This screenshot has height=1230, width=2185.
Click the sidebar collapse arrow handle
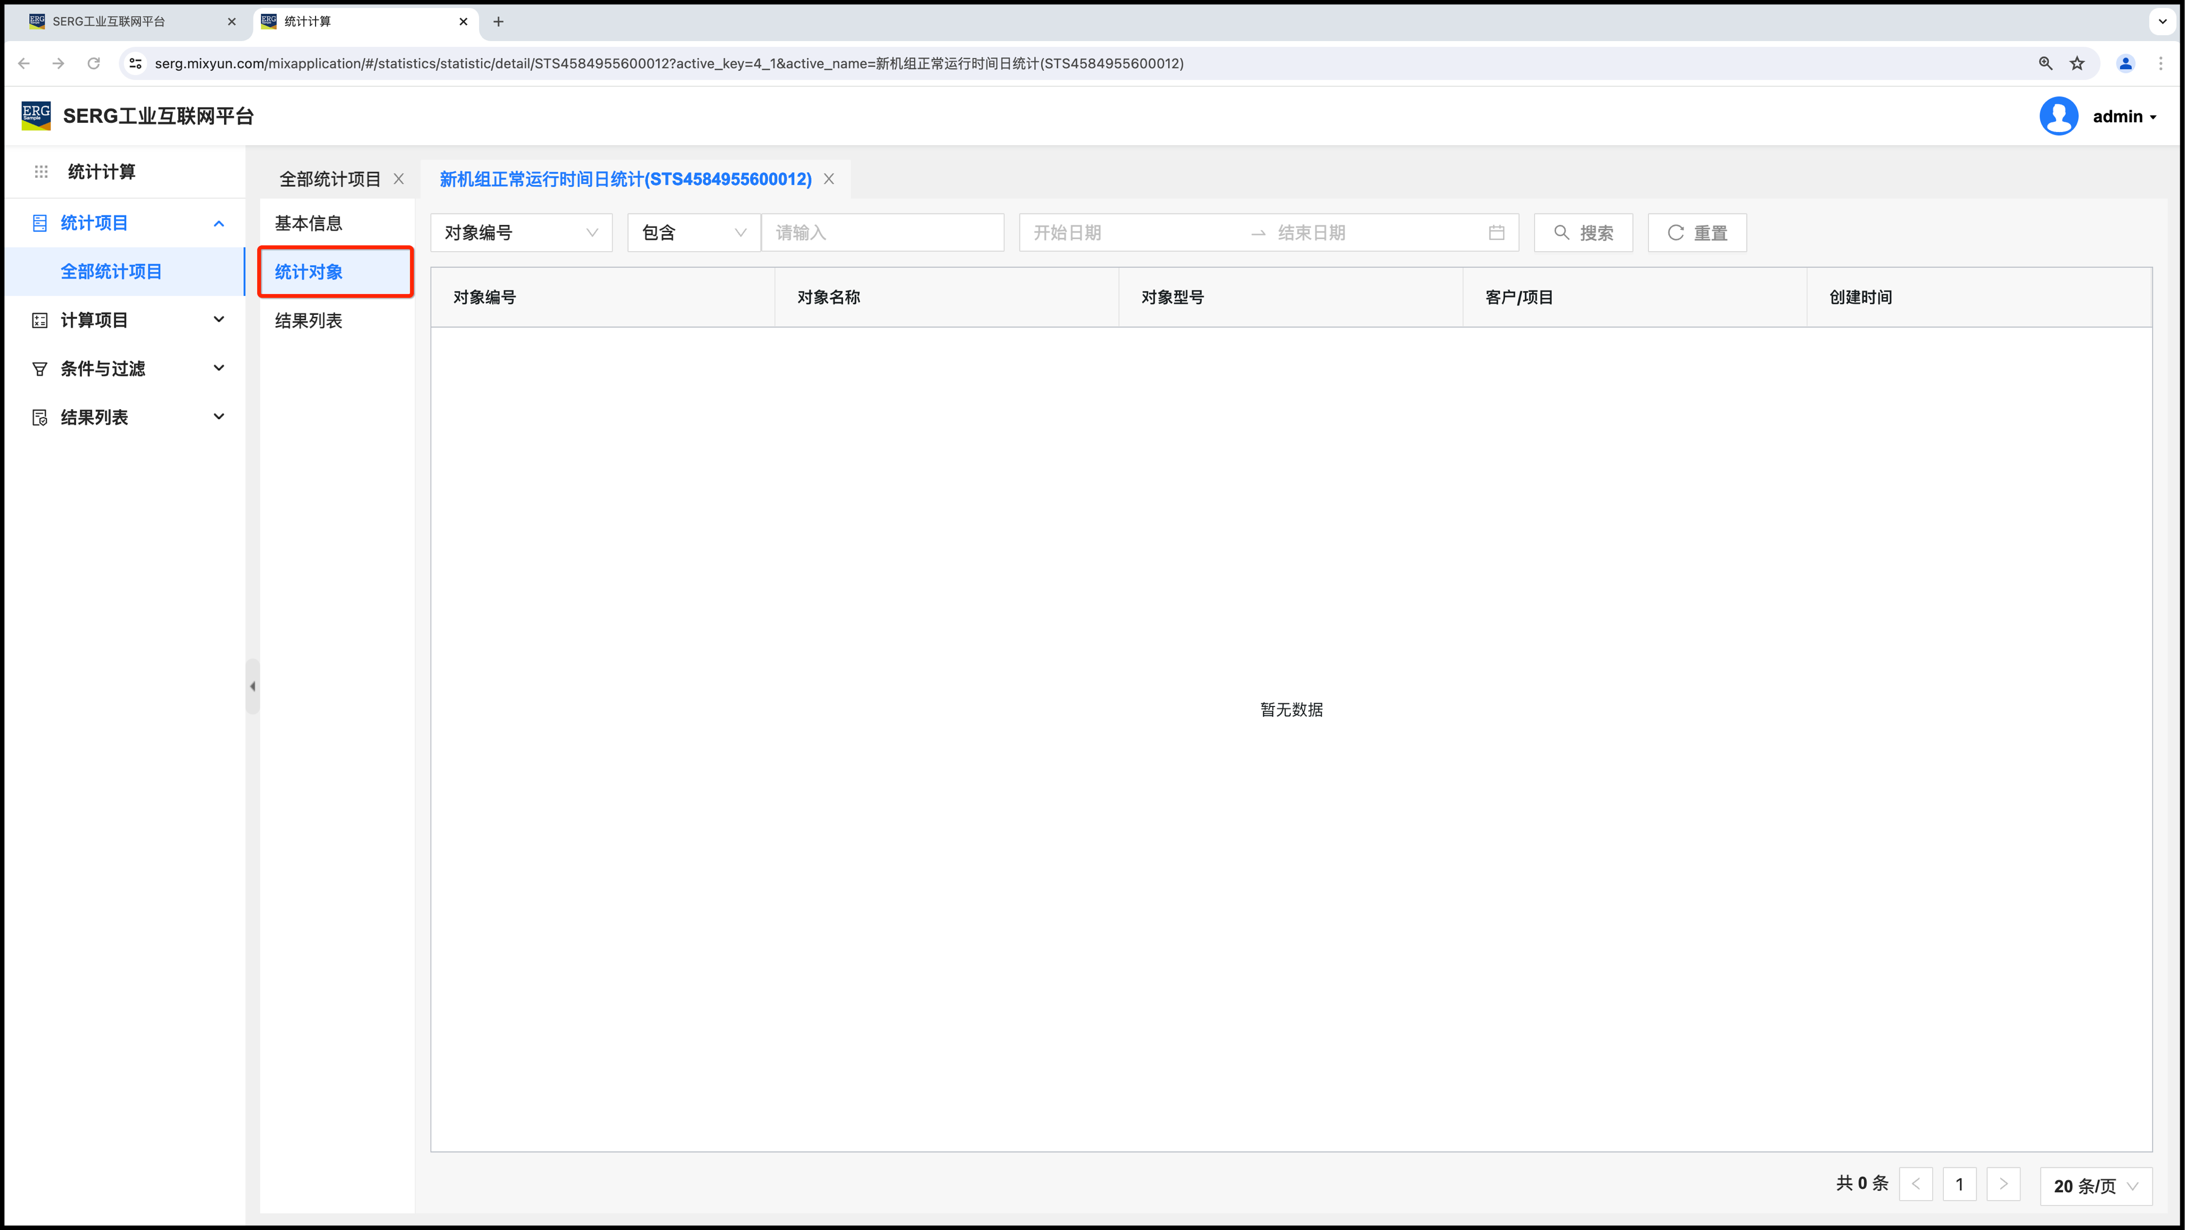[252, 687]
